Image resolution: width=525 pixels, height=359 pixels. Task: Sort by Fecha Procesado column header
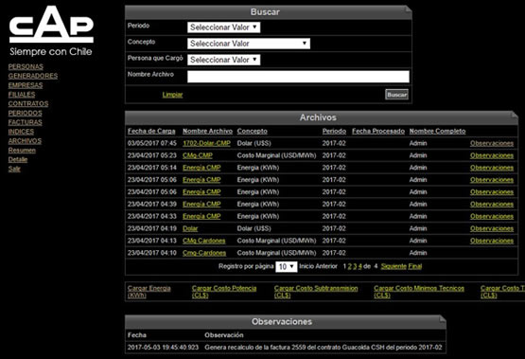[x=378, y=131]
